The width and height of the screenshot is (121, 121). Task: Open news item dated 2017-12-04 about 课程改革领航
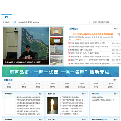85,53
